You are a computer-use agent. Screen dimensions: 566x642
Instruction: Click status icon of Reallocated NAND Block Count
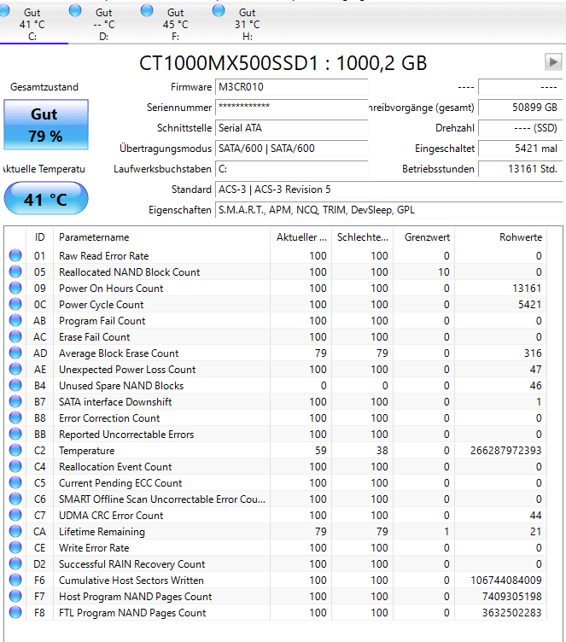(x=15, y=271)
